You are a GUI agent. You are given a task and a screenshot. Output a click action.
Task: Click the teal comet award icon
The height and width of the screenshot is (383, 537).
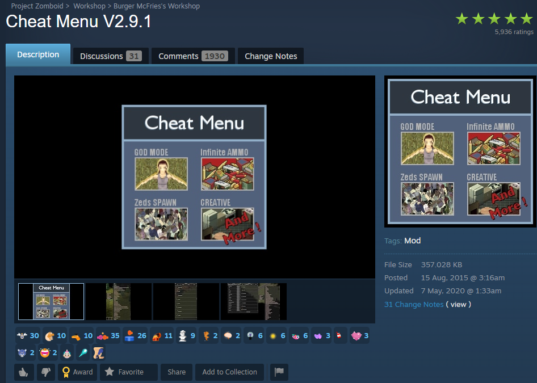coord(82,353)
